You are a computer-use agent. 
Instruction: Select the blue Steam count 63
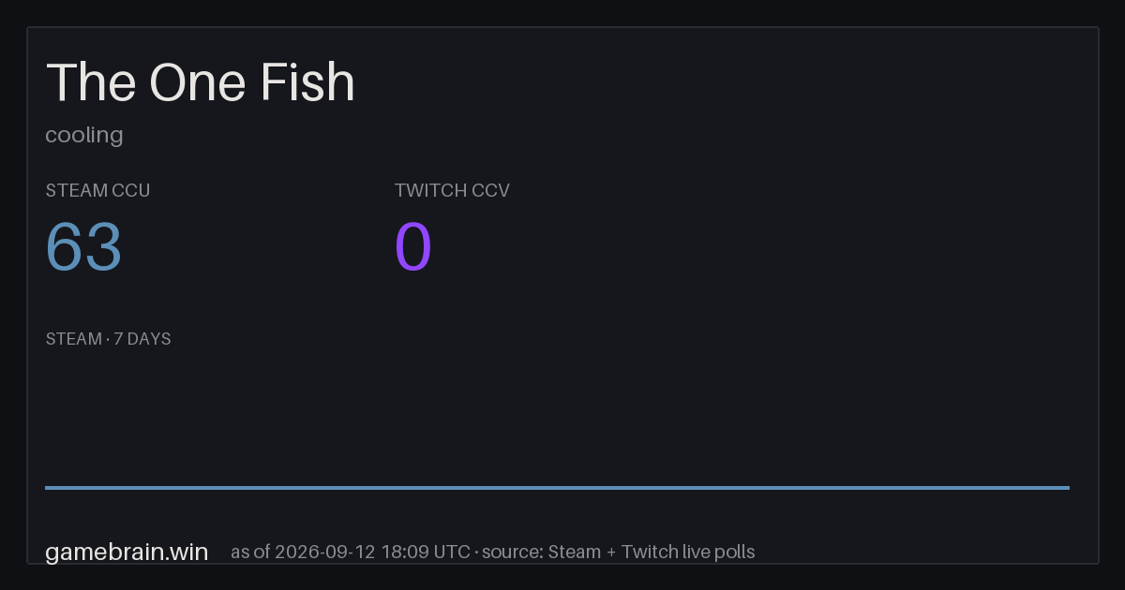click(x=84, y=247)
